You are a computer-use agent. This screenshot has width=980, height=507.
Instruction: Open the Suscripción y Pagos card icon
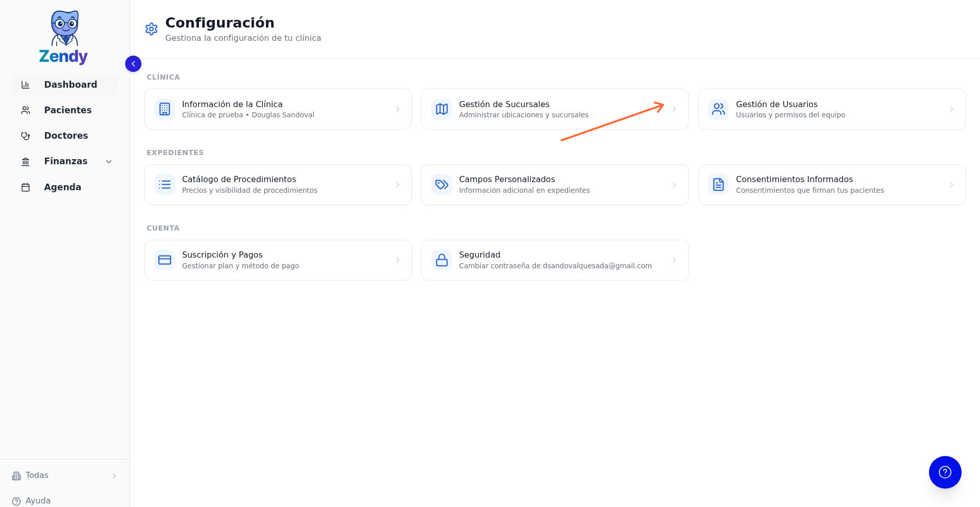coord(164,260)
